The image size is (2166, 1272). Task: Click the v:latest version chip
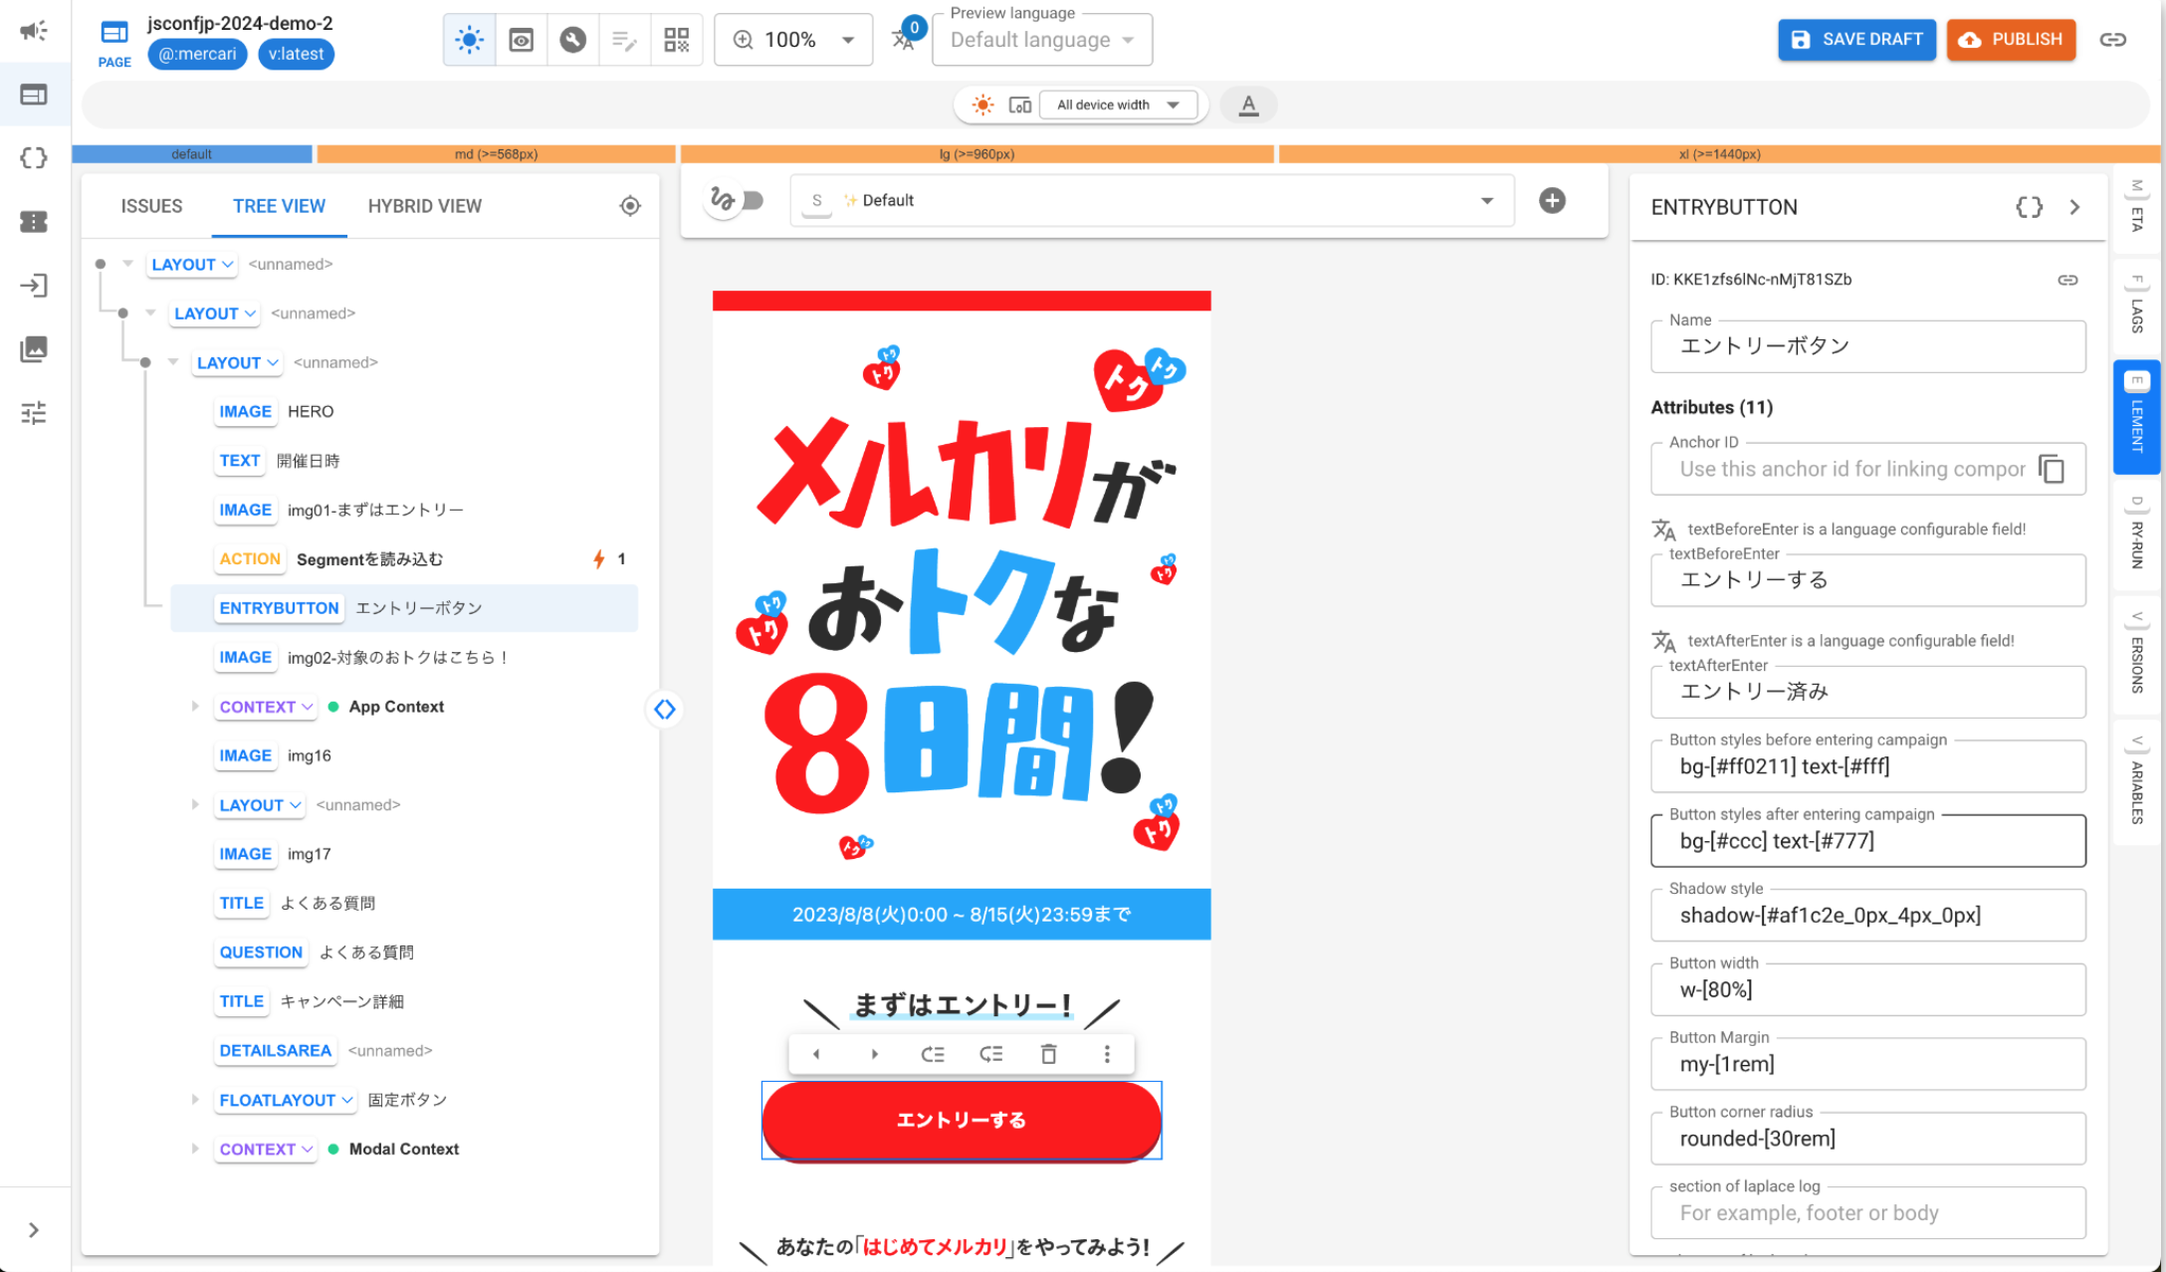296,54
